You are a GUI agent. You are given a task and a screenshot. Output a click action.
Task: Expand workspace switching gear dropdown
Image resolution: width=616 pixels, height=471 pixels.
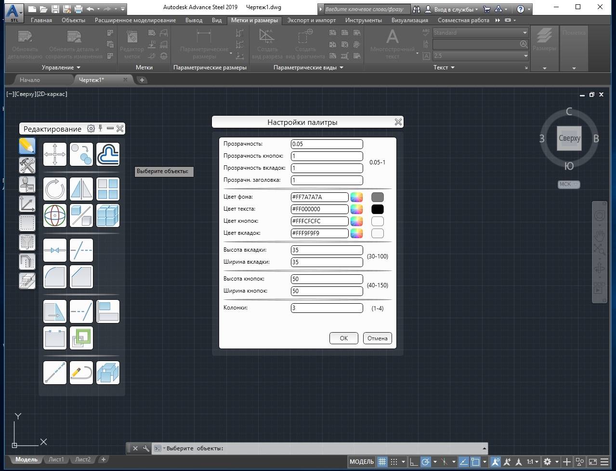tap(557, 462)
